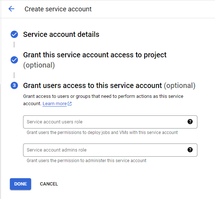Expand the Service account details step
215x199 pixels.
[61, 34]
